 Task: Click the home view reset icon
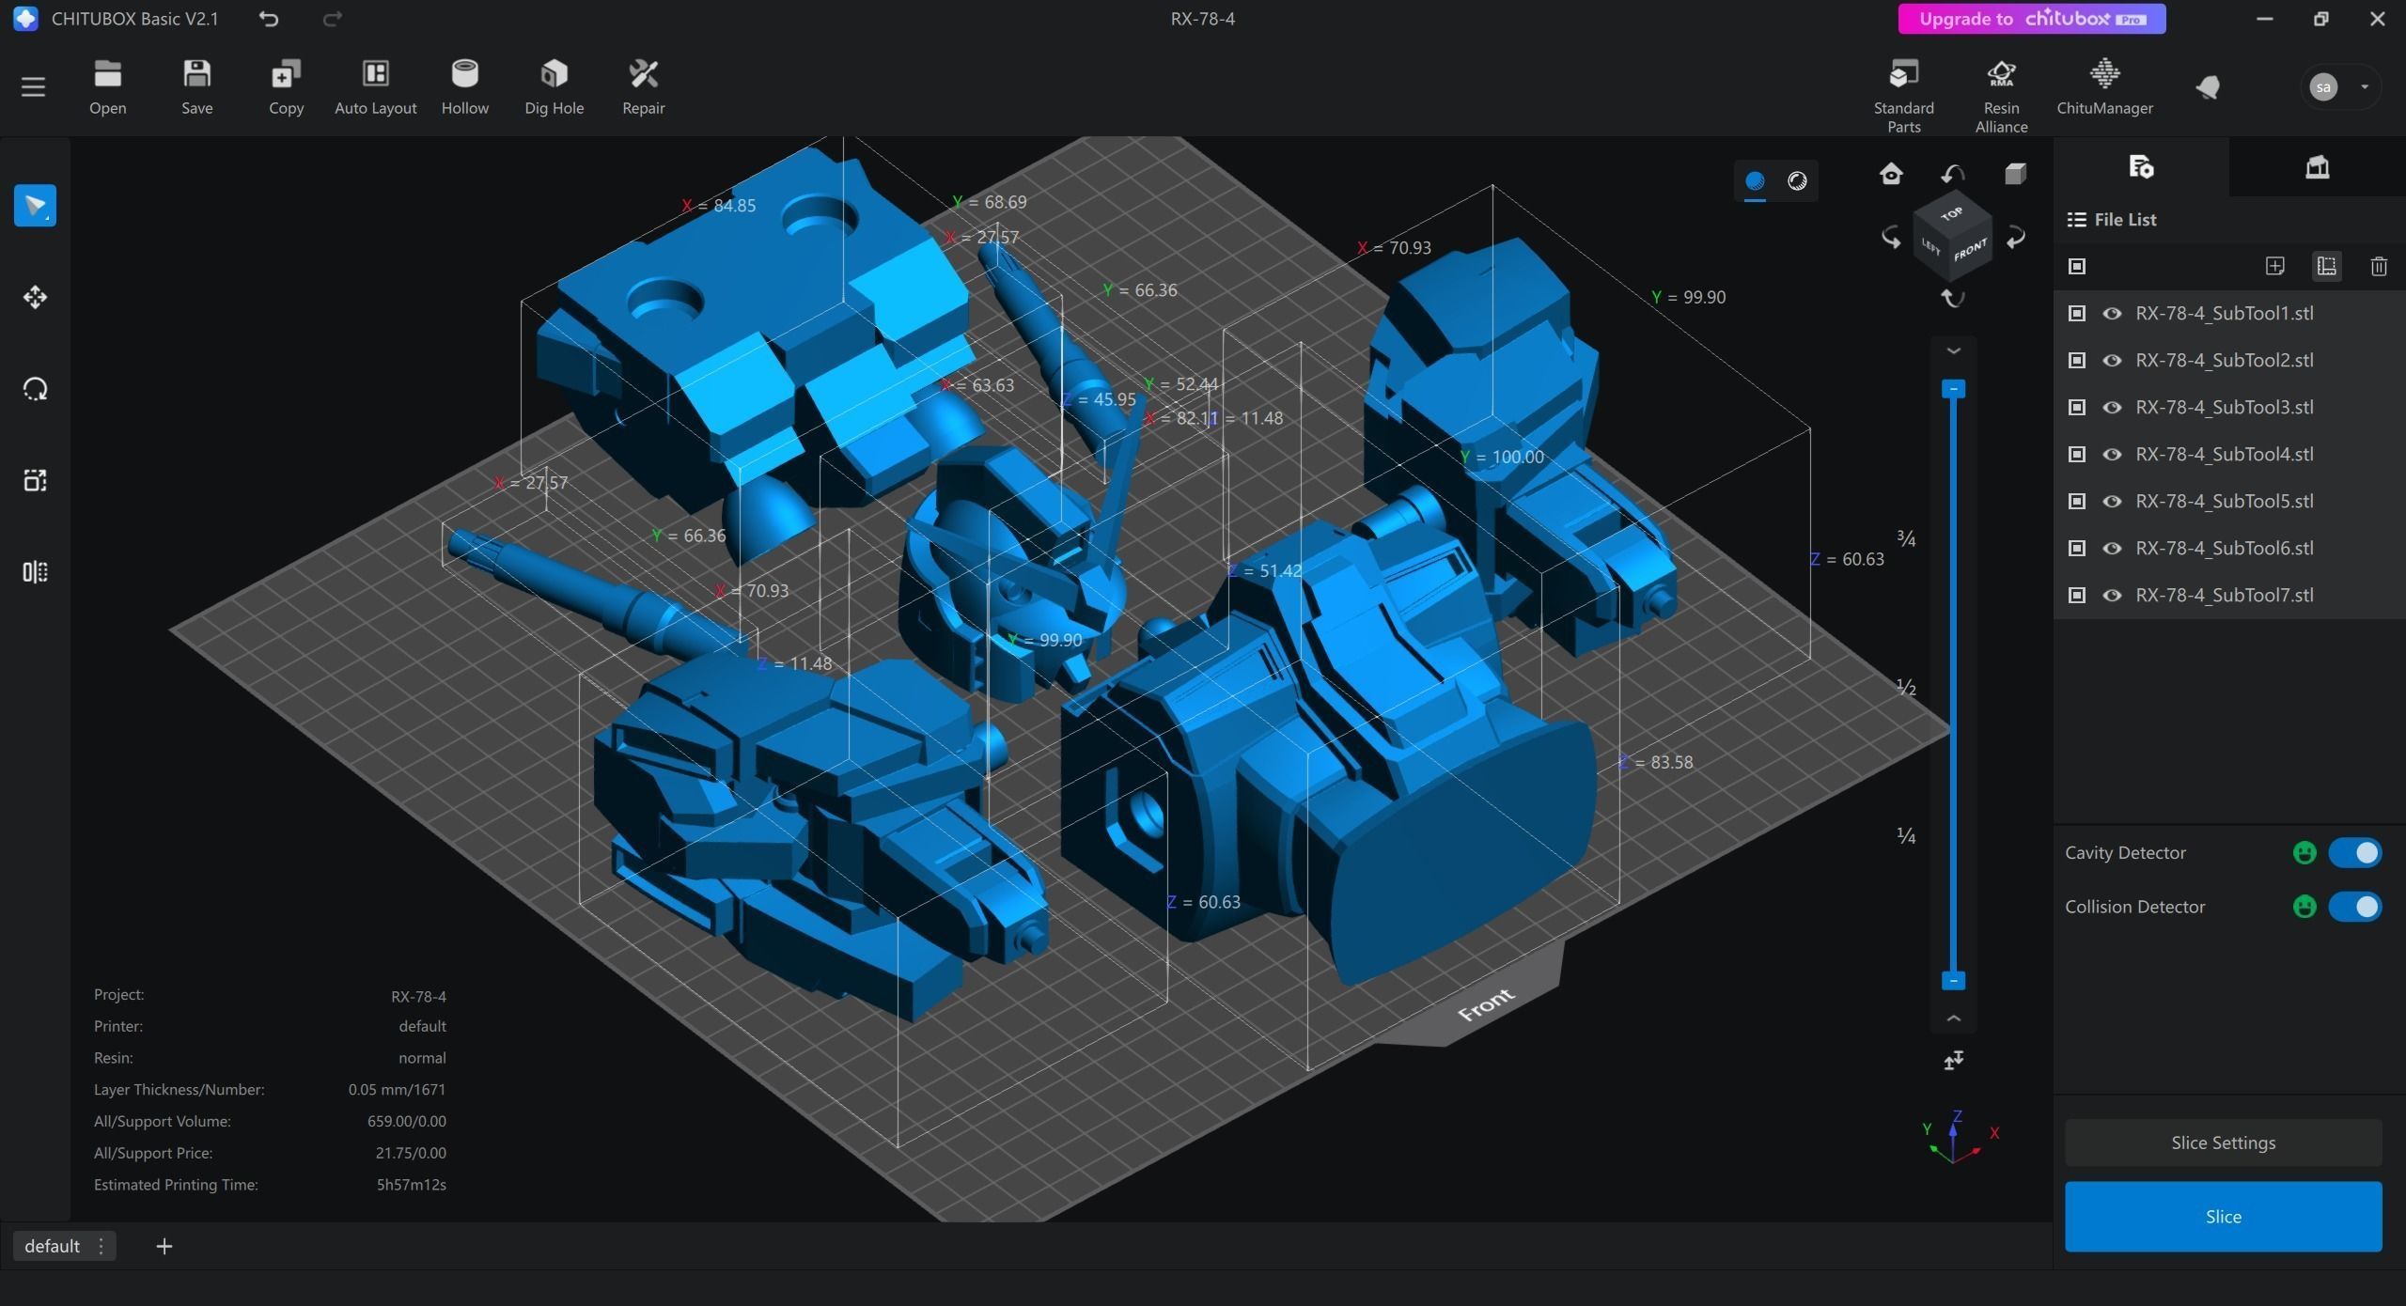pyautogui.click(x=1891, y=175)
